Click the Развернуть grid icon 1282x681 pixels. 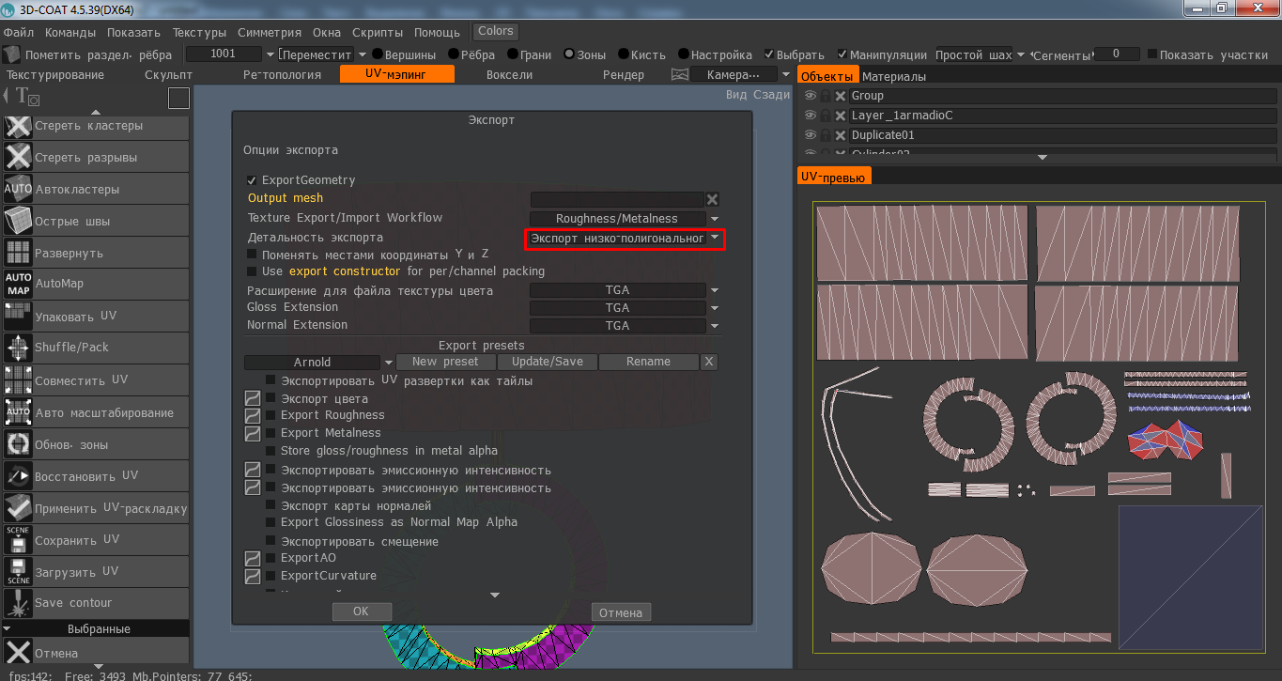point(18,254)
